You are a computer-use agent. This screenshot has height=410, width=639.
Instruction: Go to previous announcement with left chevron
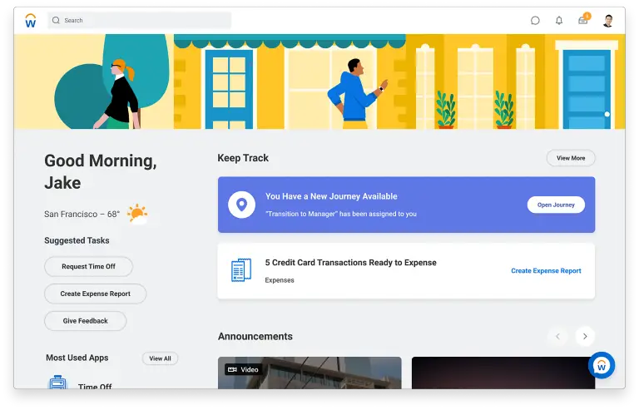tap(557, 336)
